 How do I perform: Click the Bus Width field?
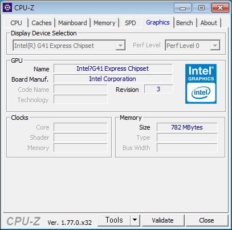[x=187, y=148]
